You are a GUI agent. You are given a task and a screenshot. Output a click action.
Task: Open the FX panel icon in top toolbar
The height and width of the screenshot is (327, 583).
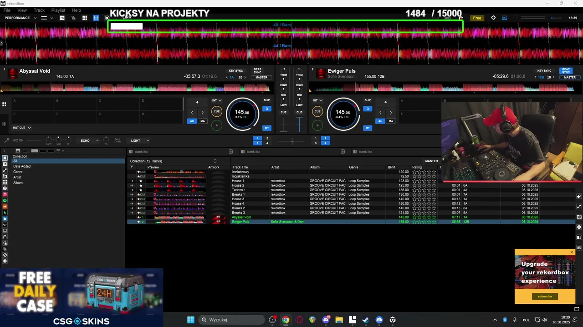pyautogui.click(x=62, y=18)
